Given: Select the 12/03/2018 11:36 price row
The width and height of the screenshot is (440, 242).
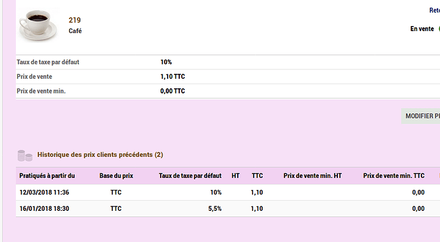Looking at the screenshot, I should [228, 192].
